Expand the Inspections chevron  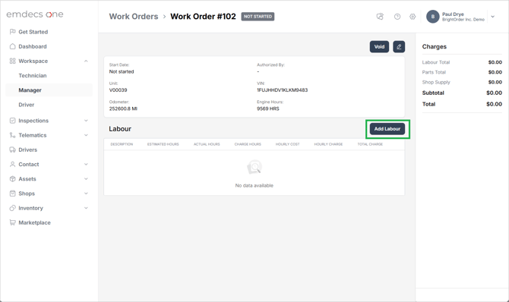tap(86, 121)
